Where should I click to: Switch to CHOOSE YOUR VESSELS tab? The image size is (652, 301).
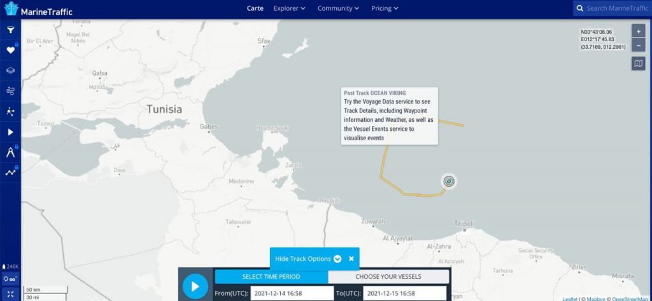(x=388, y=276)
